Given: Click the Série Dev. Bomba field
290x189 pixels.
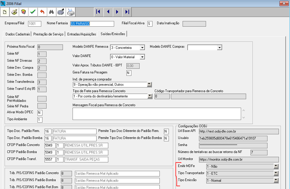Looking at the screenshot, I should [42, 75].
